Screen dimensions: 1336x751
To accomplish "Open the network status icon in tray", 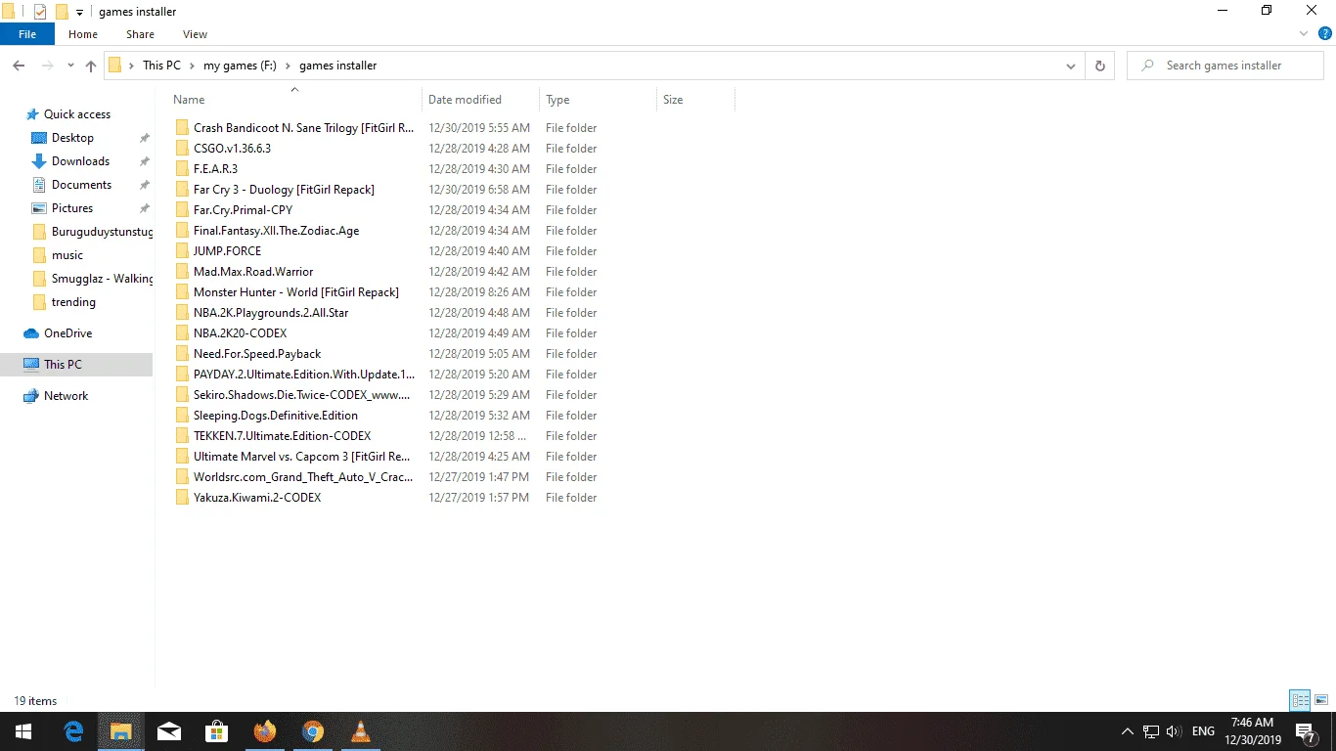I will point(1151,731).
